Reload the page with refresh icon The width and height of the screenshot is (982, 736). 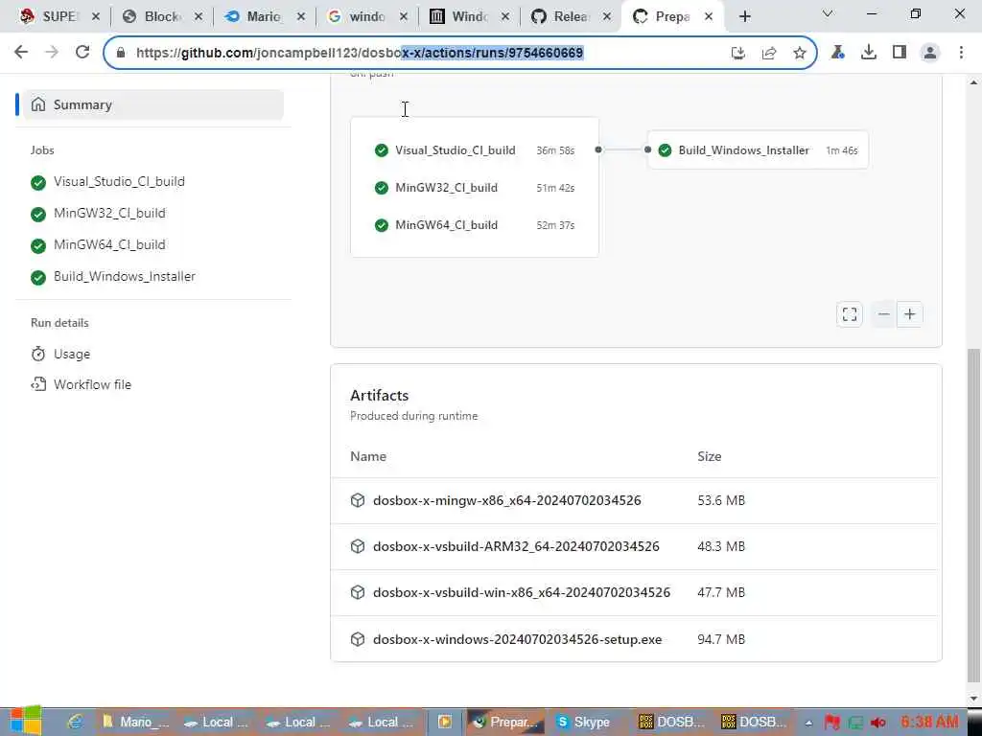(82, 53)
